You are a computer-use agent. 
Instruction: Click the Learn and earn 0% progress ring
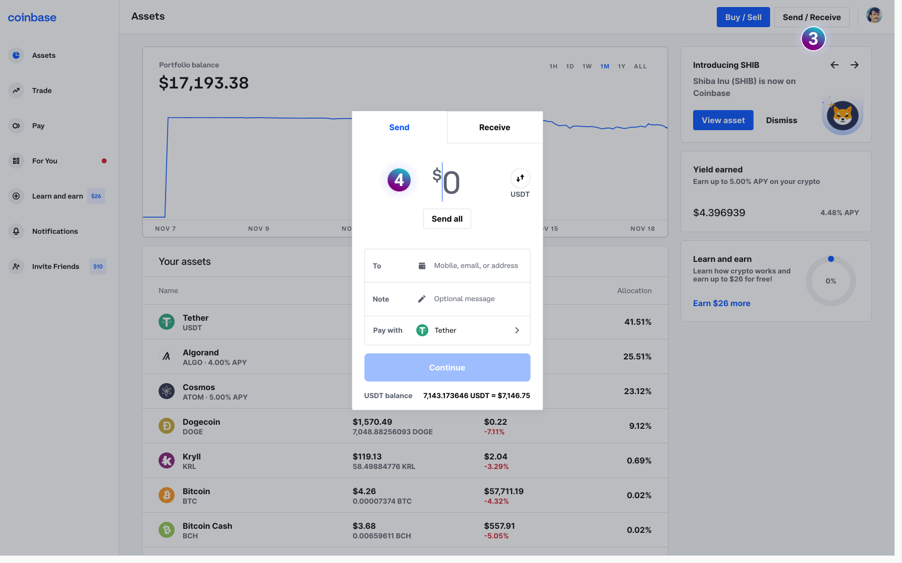click(831, 281)
